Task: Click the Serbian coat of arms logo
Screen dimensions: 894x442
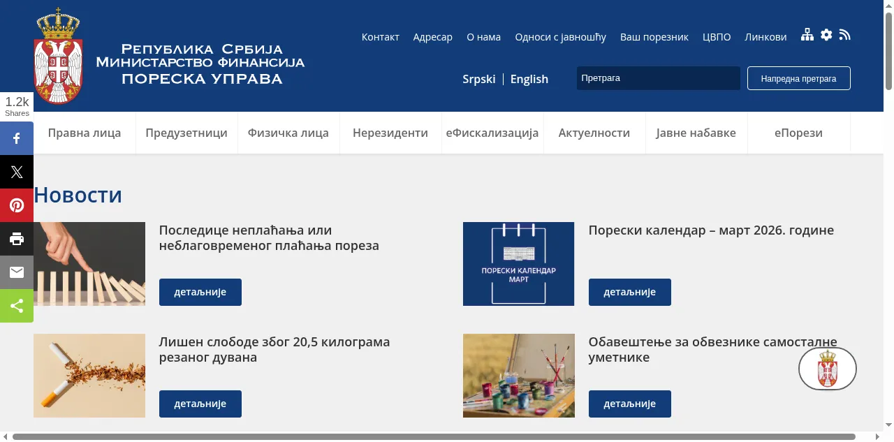Action: click(x=59, y=56)
